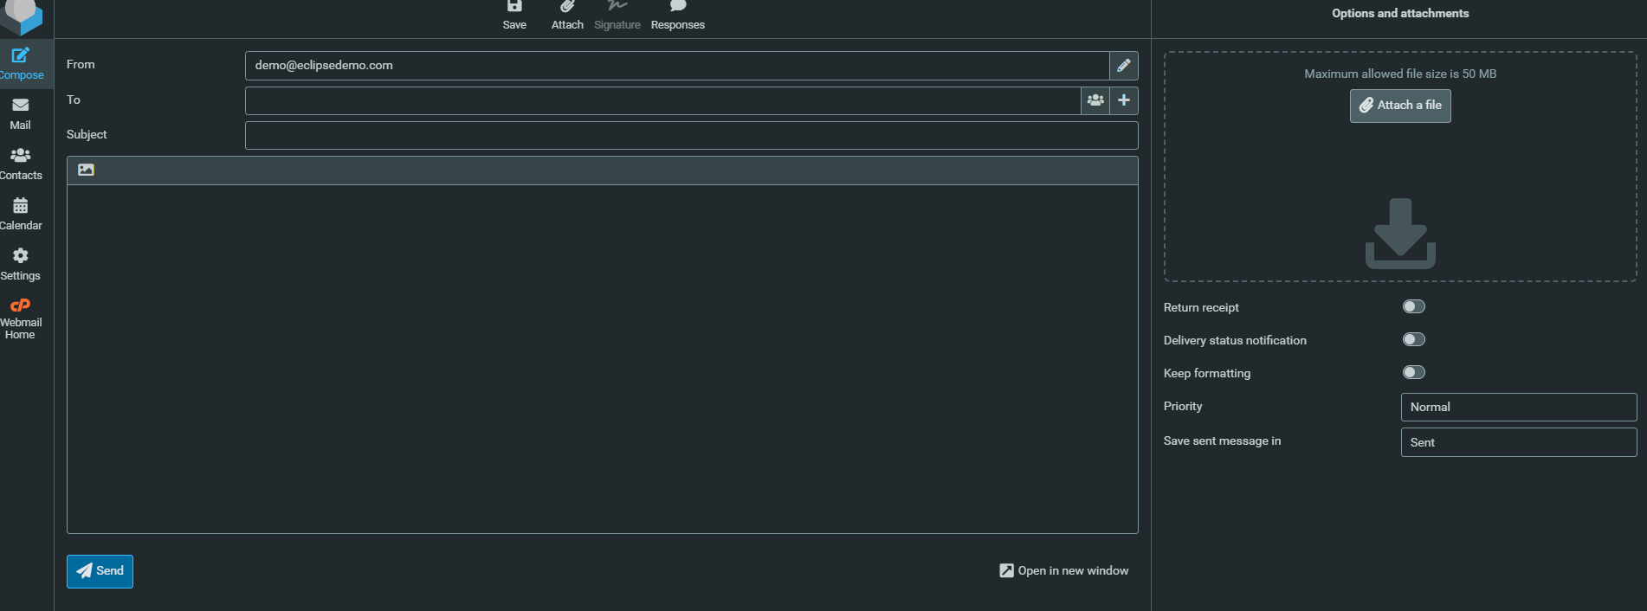1647x611 pixels.
Task: Enable the Return receipt toggle
Action: tap(1413, 307)
